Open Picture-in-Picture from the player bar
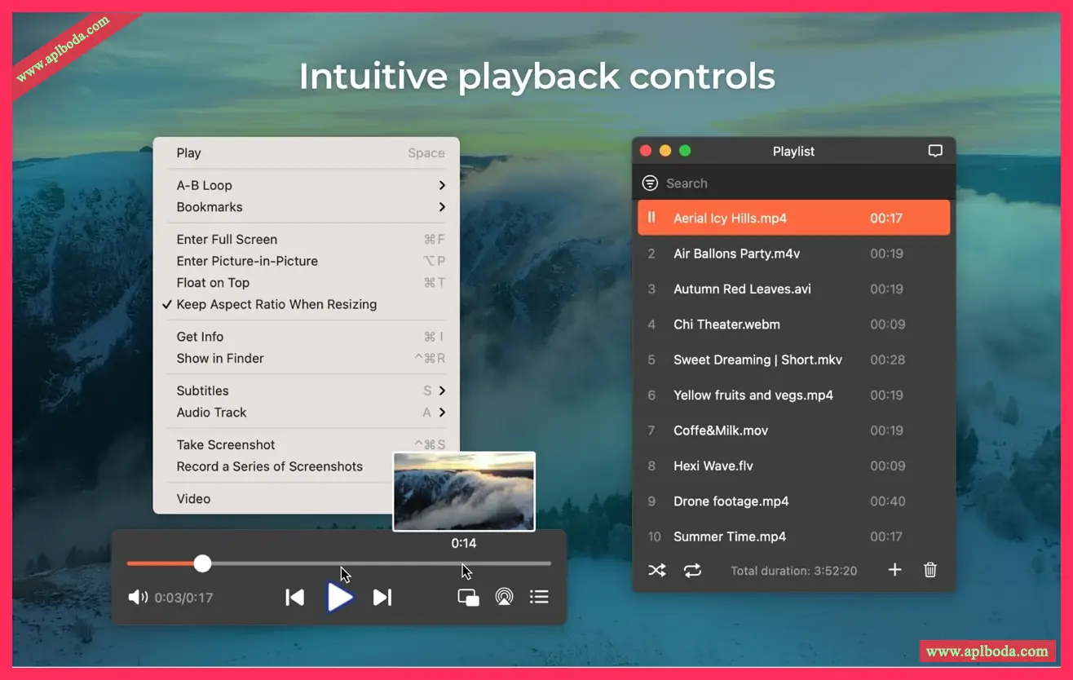Viewport: 1073px width, 680px height. coord(468,598)
